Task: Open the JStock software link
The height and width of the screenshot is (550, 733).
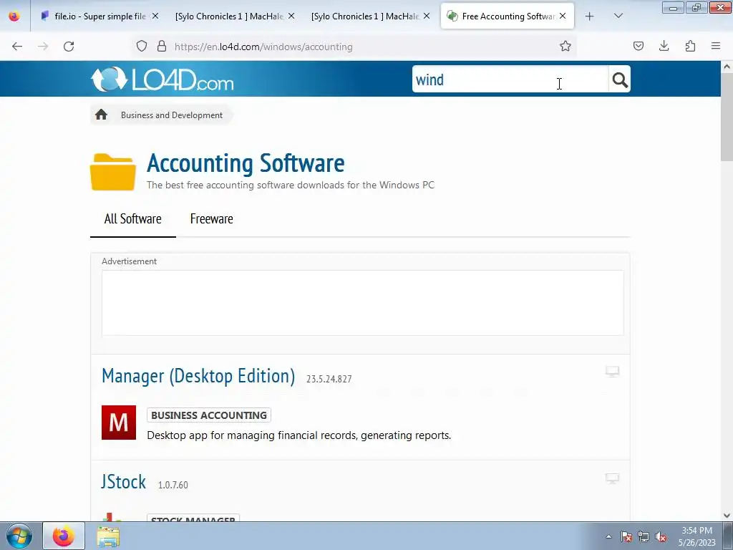Action: pyautogui.click(x=123, y=482)
